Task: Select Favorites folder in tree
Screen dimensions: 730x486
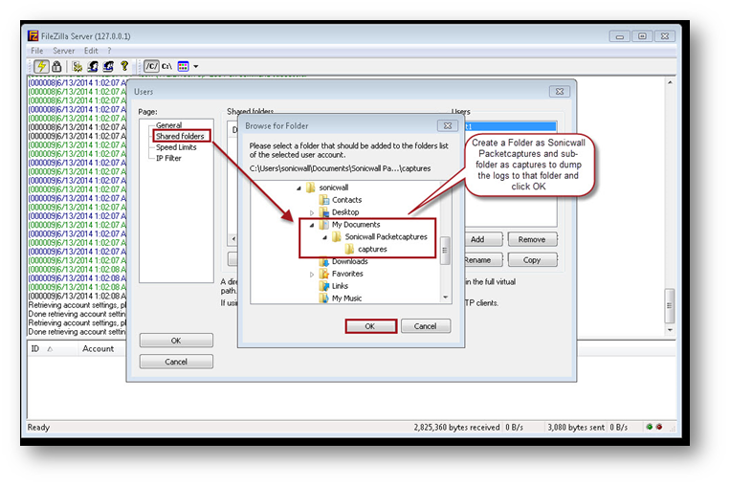Action: [x=347, y=274]
